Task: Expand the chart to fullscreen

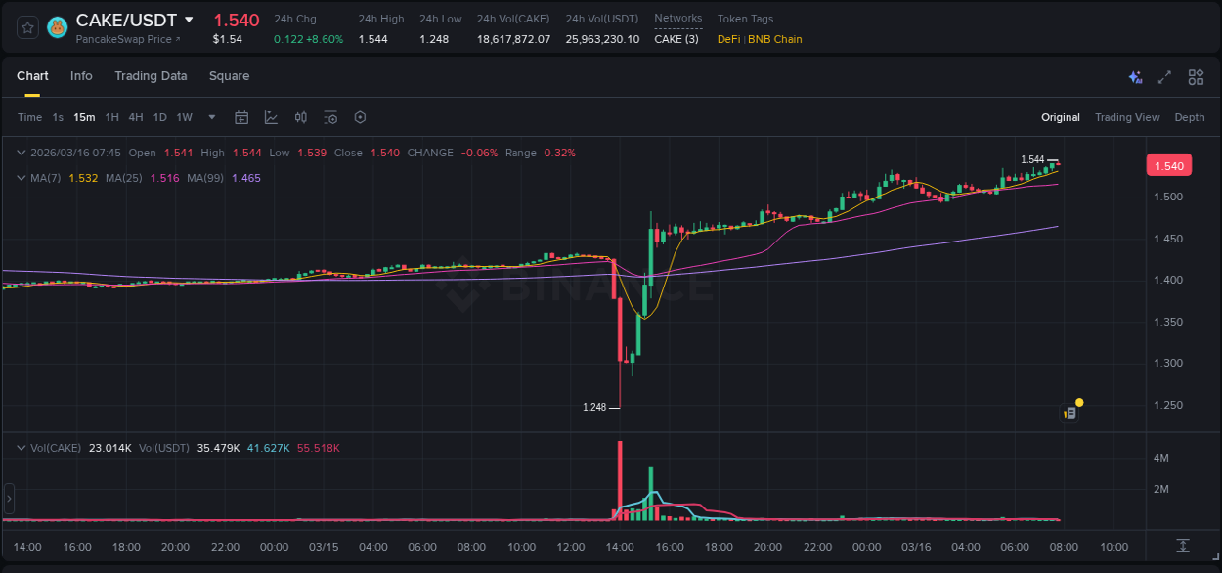Action: pos(1165,76)
